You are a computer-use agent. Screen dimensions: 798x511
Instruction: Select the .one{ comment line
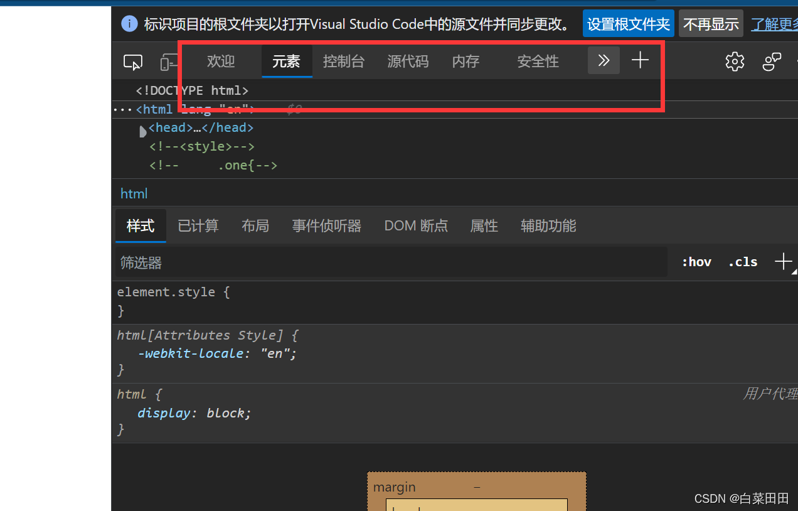[213, 165]
